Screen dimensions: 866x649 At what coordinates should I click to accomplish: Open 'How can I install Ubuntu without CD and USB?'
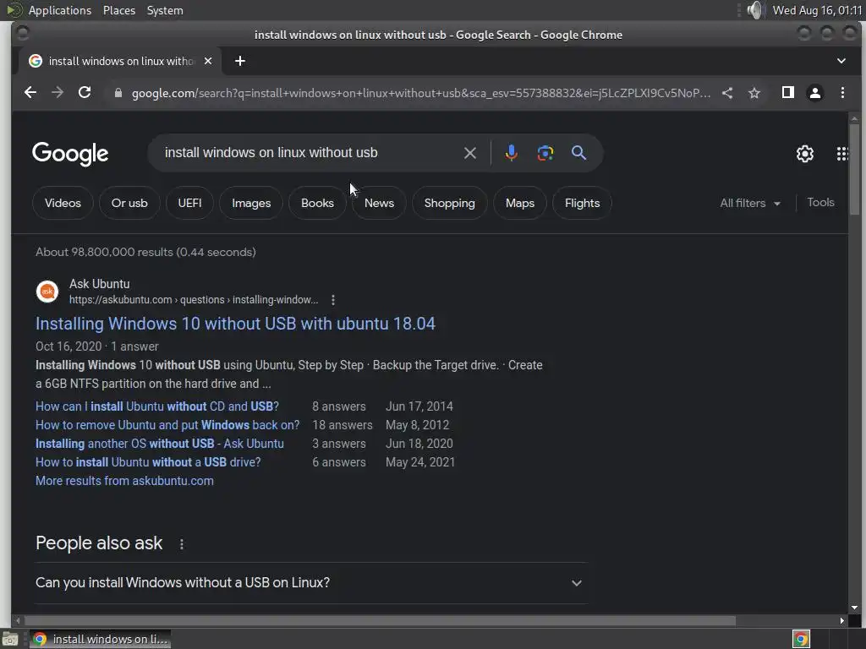tap(157, 406)
